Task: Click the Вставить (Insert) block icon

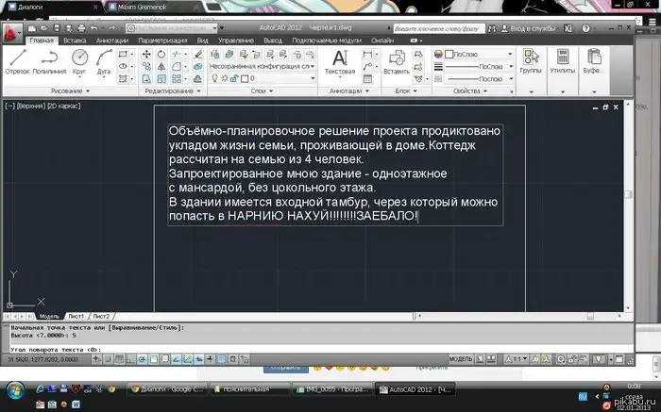Action: [397, 61]
